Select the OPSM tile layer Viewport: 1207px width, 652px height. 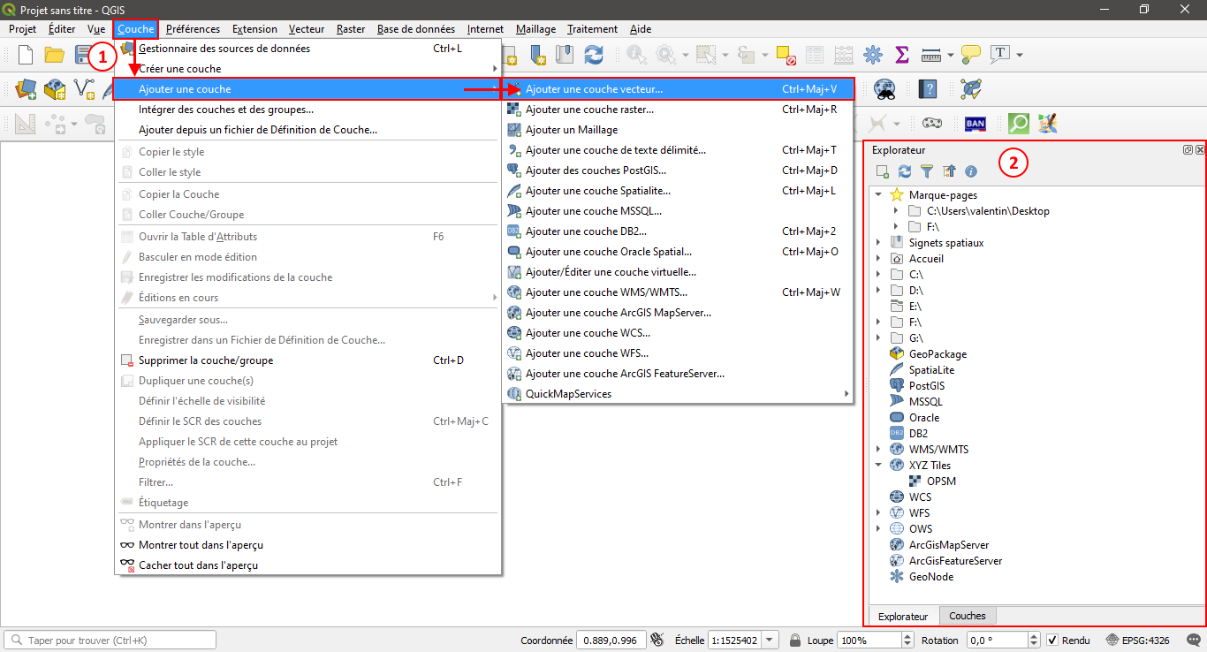(941, 481)
